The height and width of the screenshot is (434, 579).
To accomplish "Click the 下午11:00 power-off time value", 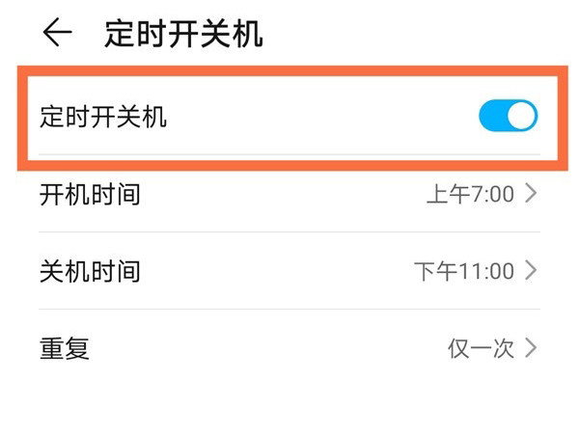I will [x=464, y=272].
